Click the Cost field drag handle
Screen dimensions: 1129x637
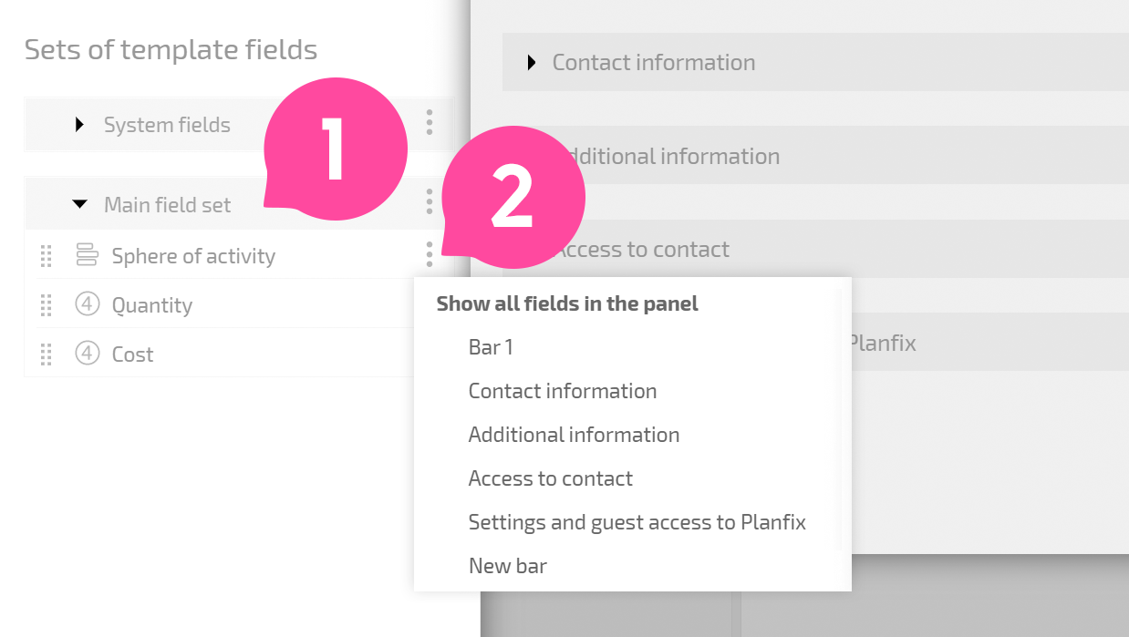pos(47,354)
